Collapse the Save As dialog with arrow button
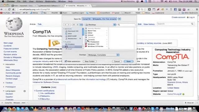The width and height of the screenshot is (199, 112). pyautogui.click(x=119, y=19)
